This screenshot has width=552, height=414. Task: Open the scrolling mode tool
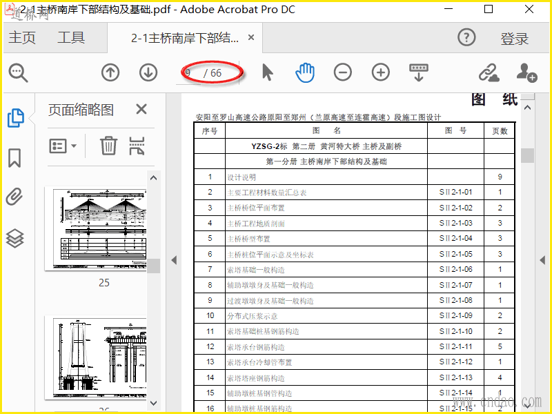click(x=419, y=72)
